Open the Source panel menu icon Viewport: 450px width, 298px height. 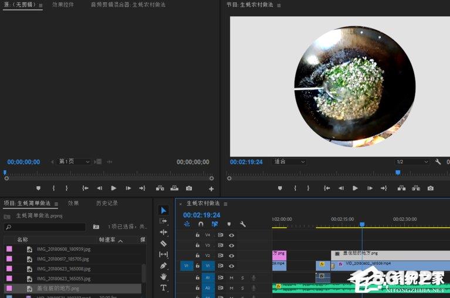[40, 5]
